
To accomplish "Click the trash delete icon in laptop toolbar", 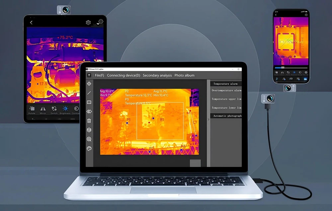I will pos(89,121).
